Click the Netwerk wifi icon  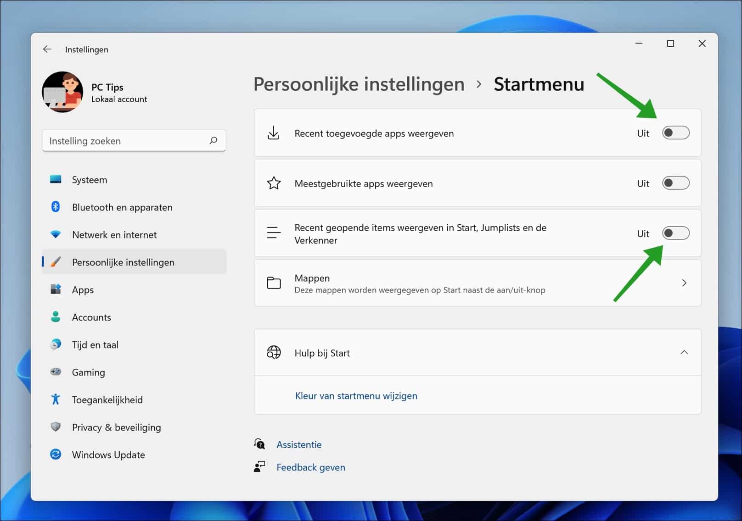click(56, 234)
